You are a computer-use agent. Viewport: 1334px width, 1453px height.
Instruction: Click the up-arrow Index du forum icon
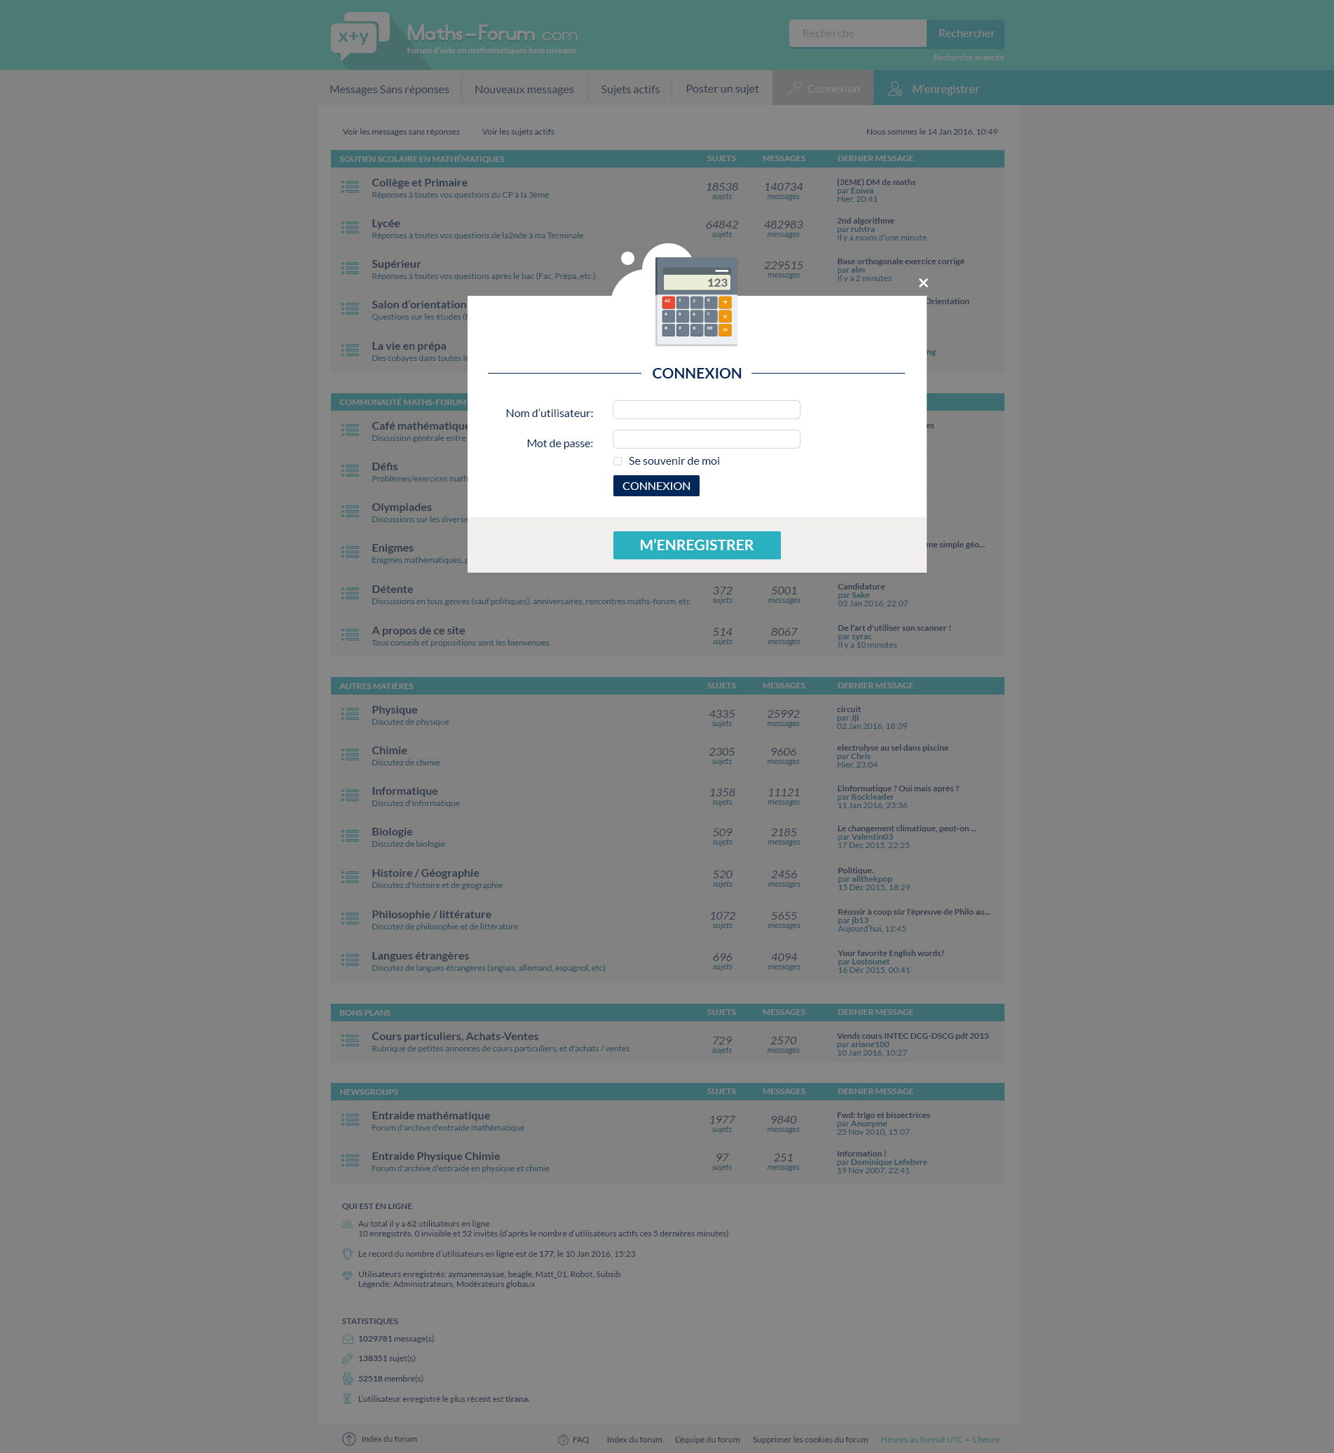point(348,1438)
